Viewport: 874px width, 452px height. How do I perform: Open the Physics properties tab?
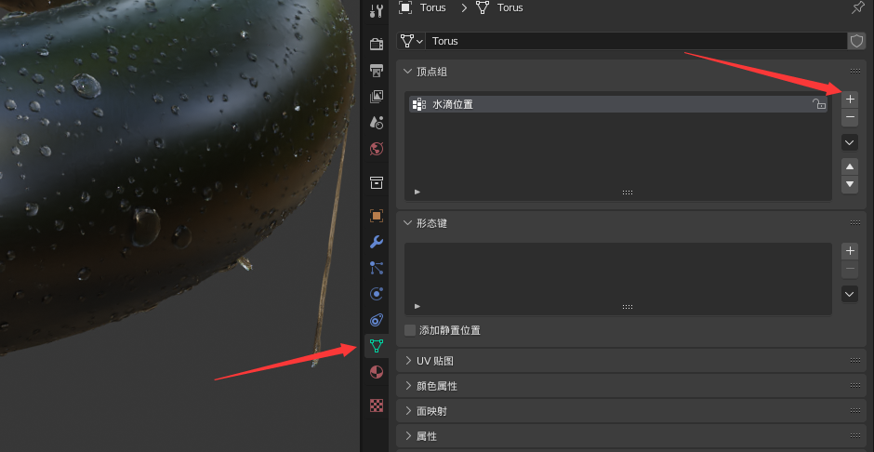376,294
